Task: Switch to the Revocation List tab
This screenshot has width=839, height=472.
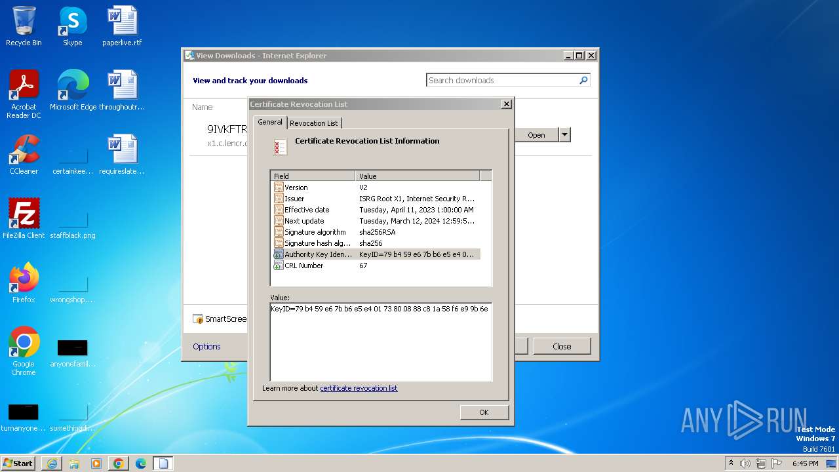Action: 313,123
